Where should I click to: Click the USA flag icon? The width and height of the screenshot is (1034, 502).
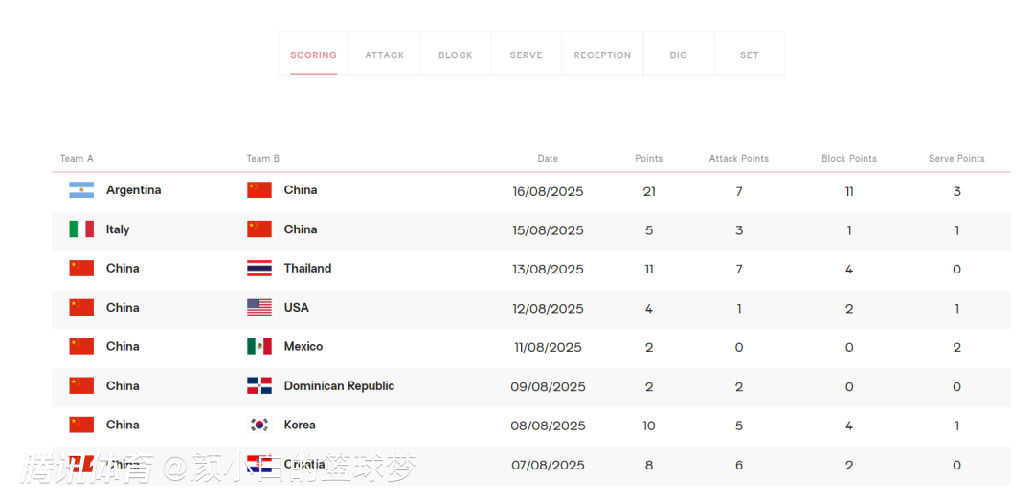click(259, 308)
